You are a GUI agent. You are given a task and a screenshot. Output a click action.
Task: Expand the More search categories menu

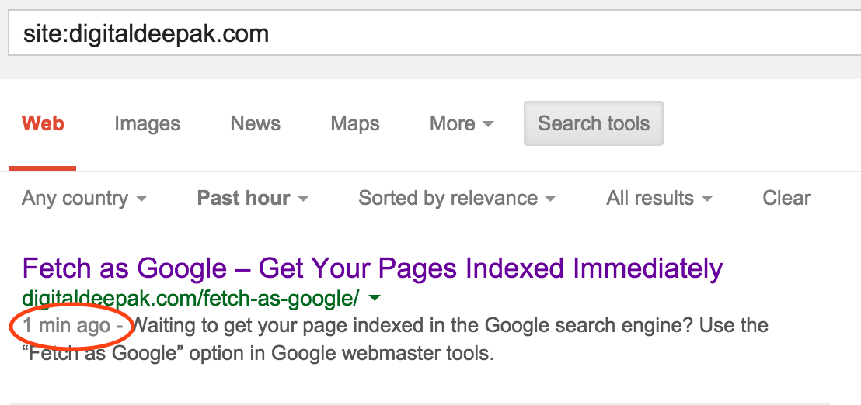pyautogui.click(x=462, y=123)
